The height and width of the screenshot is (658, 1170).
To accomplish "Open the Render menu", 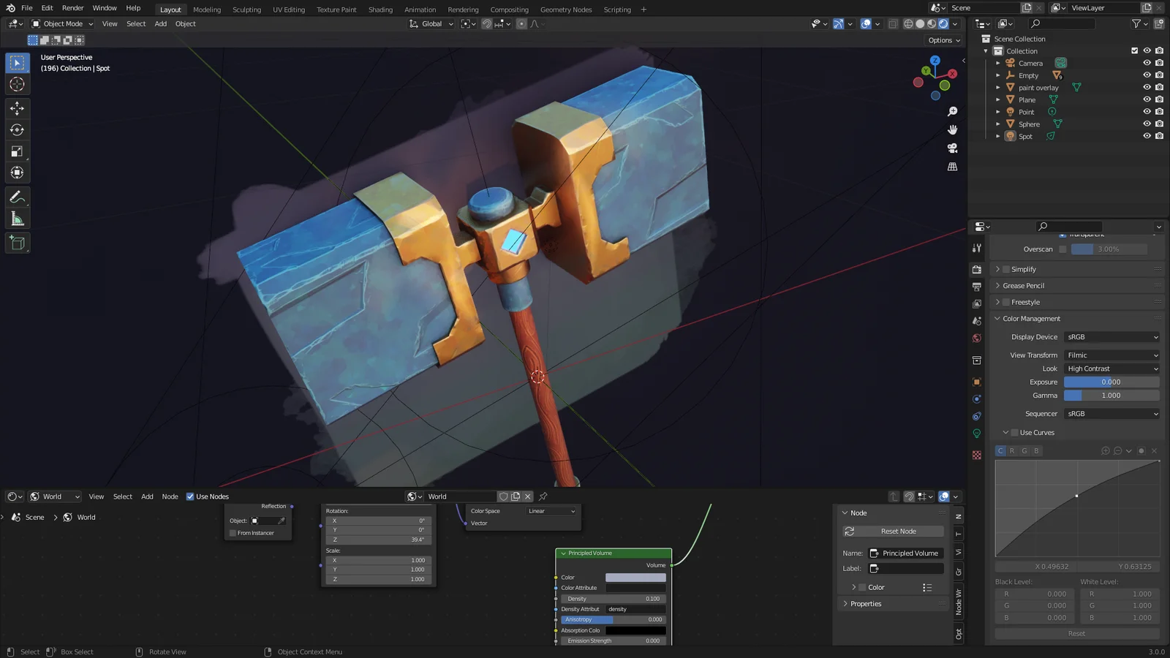I will 72,8.
